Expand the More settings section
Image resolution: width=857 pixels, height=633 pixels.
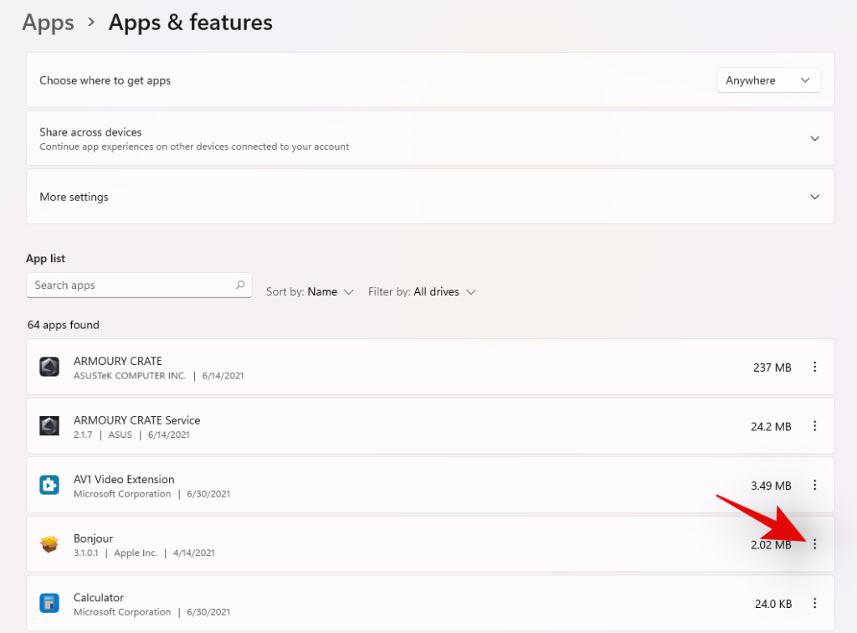814,197
